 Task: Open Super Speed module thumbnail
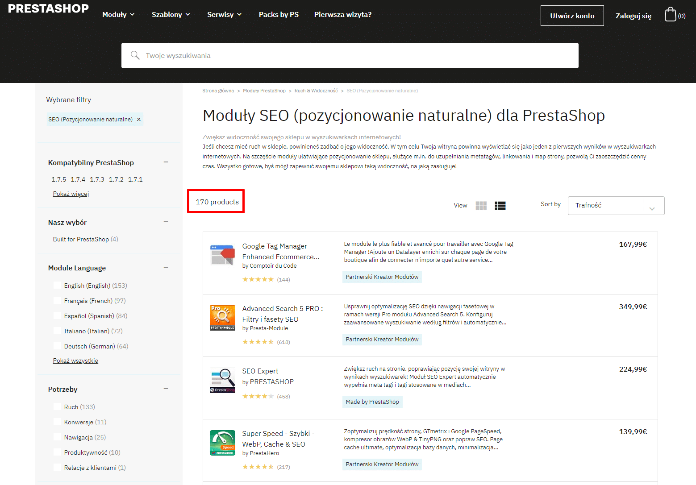(222, 443)
